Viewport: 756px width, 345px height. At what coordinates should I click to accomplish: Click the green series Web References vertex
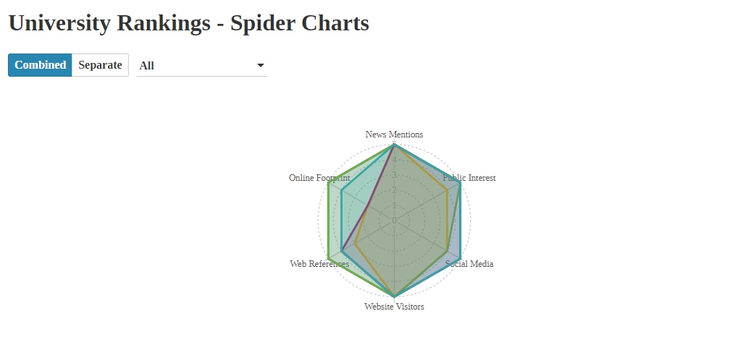328,259
